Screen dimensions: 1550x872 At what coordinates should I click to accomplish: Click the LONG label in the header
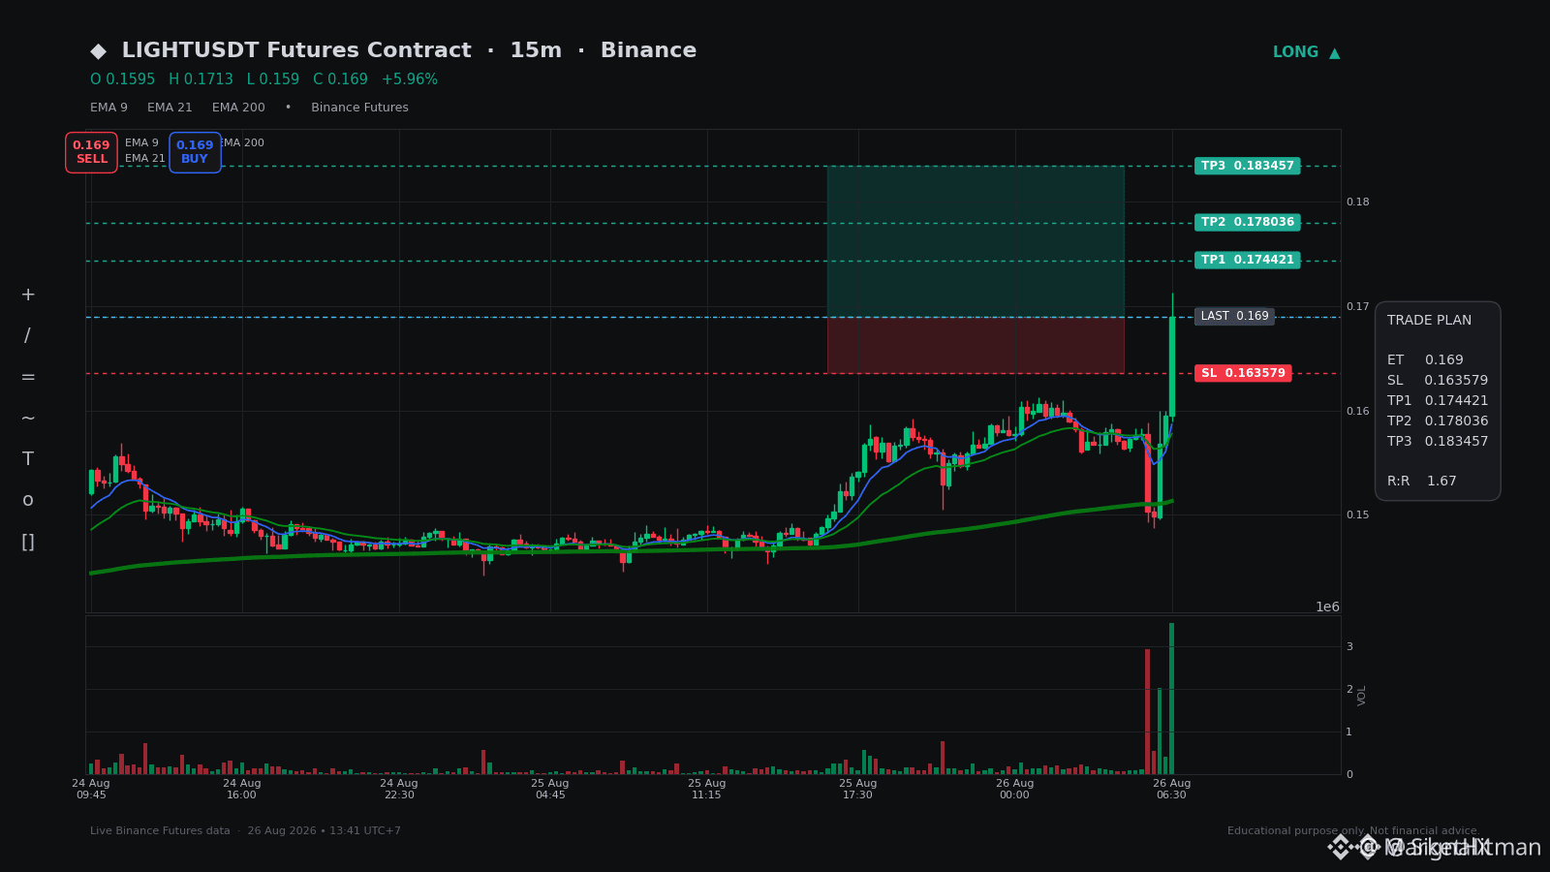tap(1295, 52)
